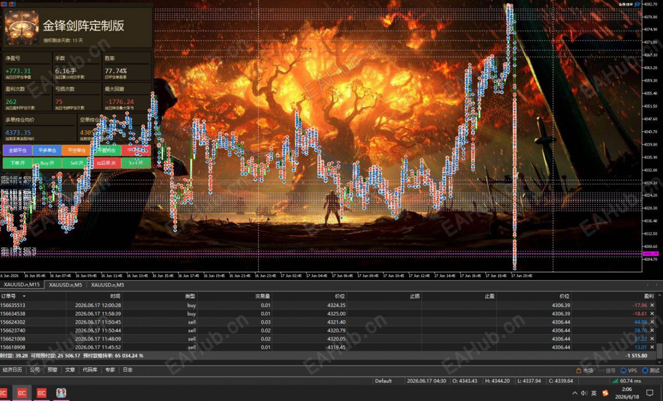Image resolution: width=663 pixels, height=401 pixels.
Task: Open the second XAUUSD.n,M5 chart tab
Action: (107, 285)
